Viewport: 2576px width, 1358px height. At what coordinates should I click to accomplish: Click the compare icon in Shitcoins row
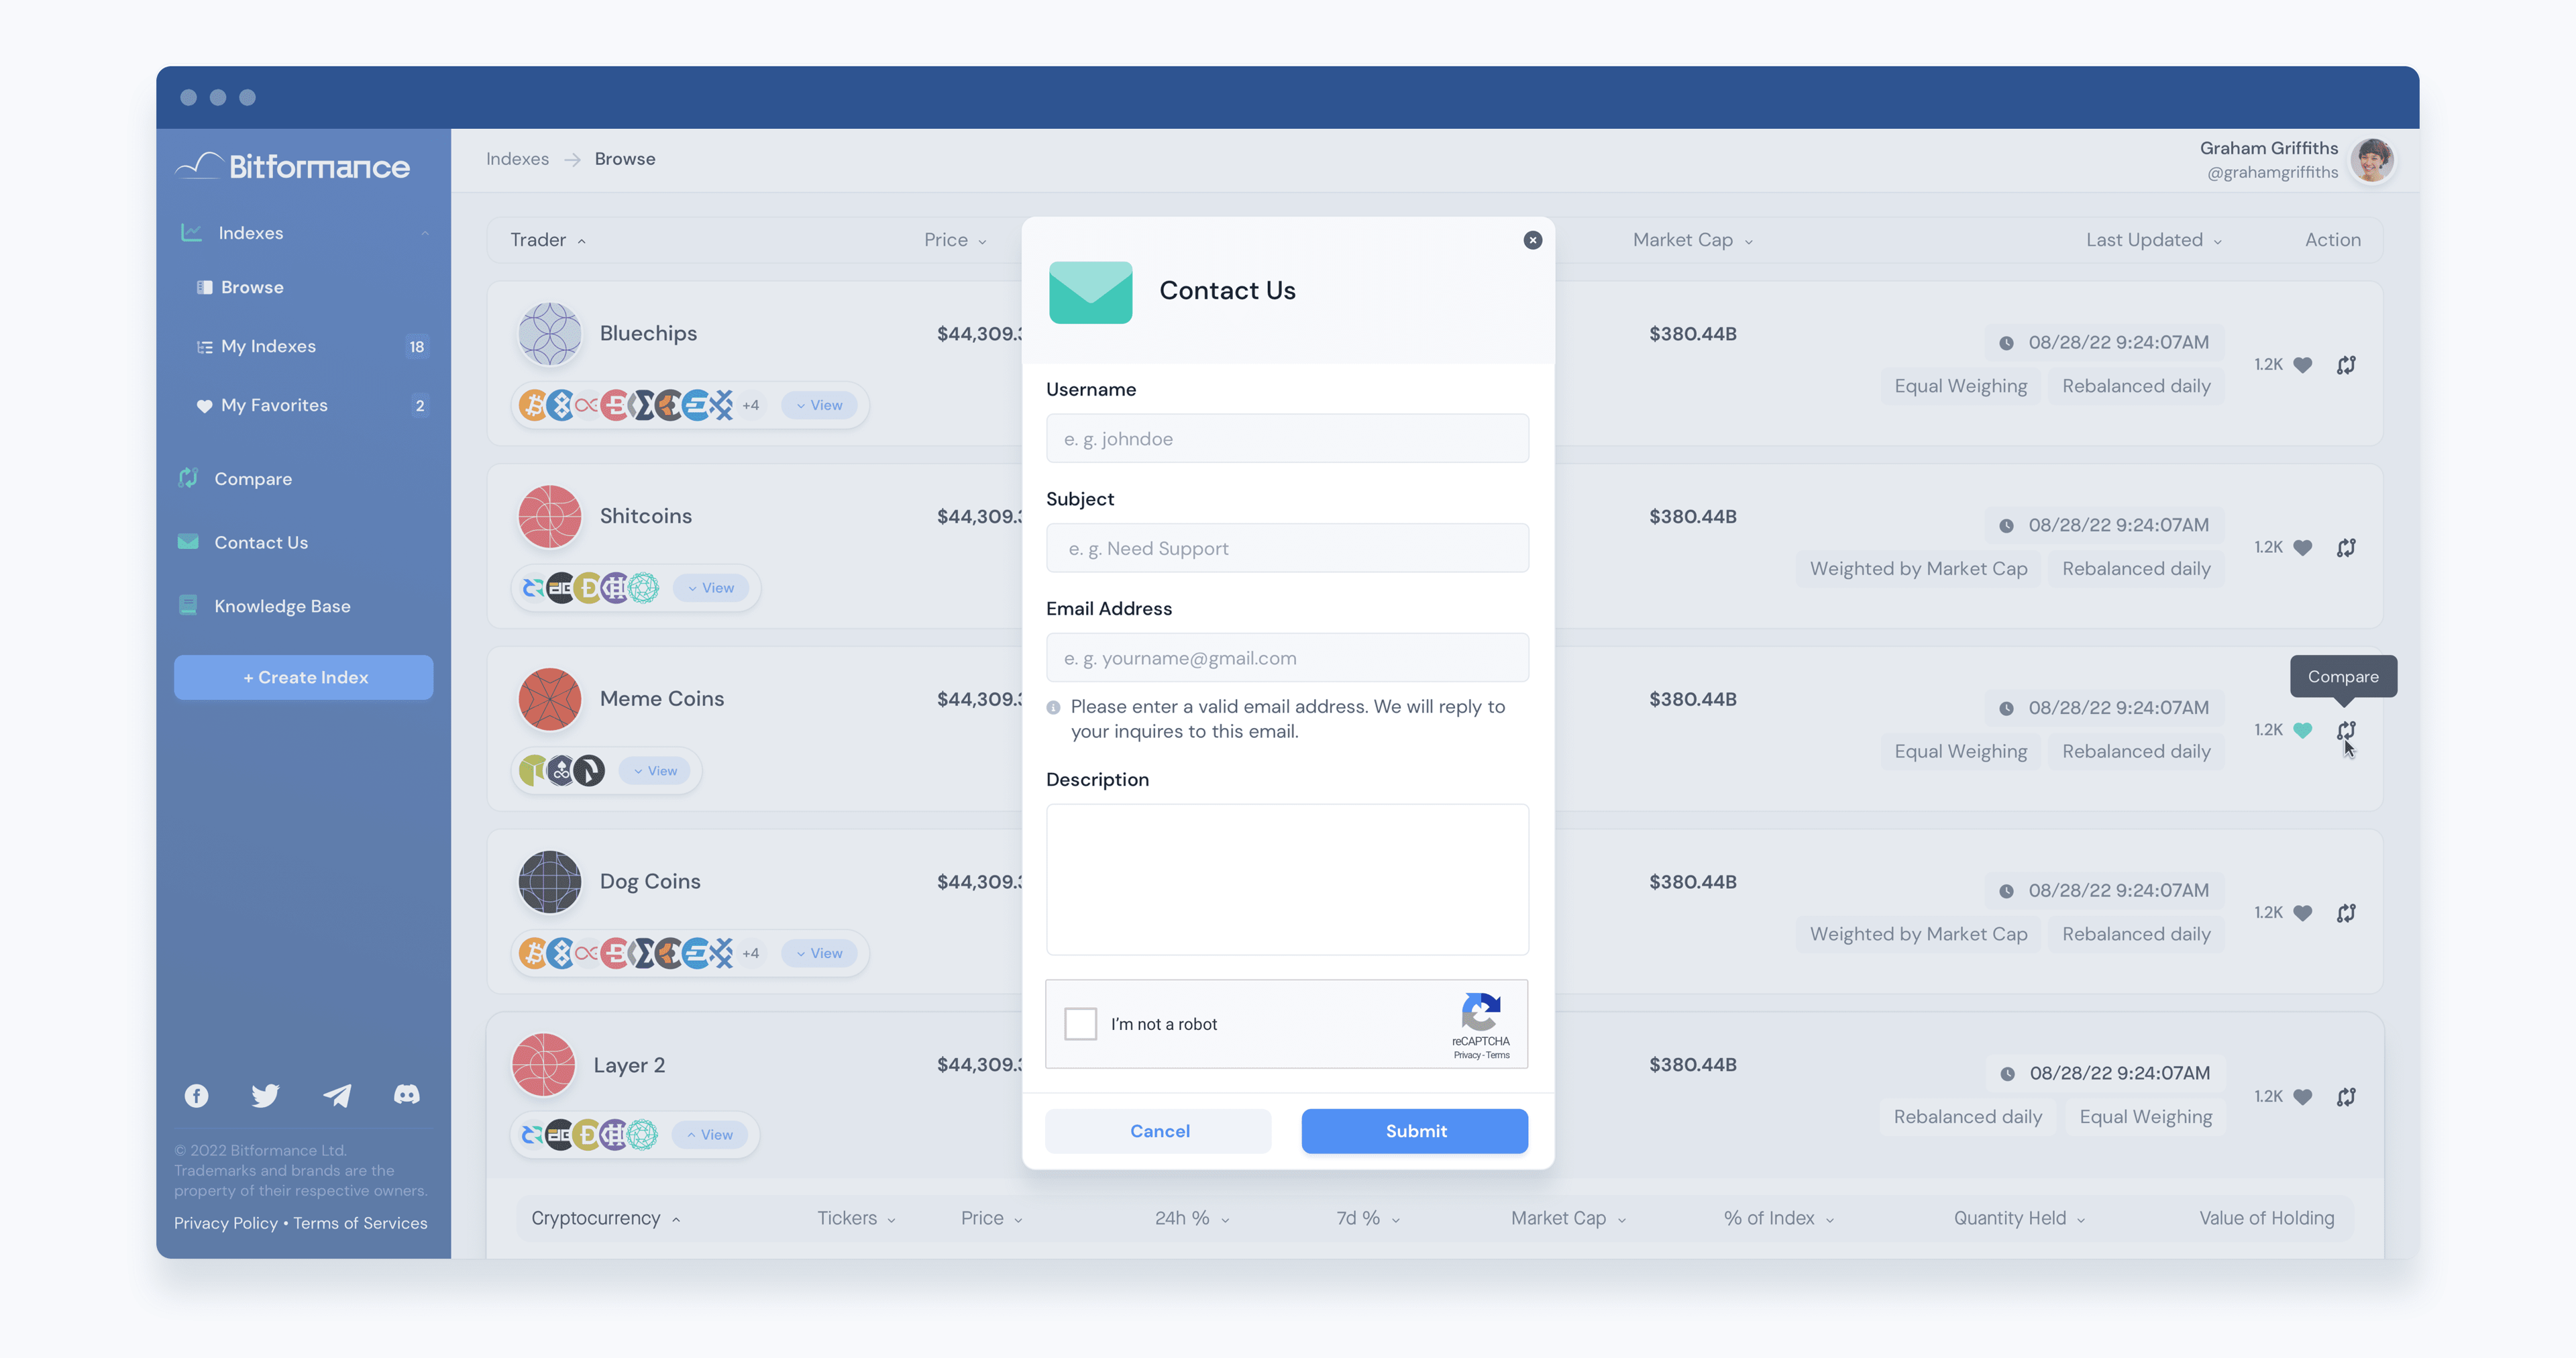pyautogui.click(x=2346, y=548)
